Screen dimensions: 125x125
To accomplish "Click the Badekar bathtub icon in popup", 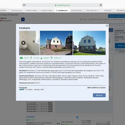I will point(41,58).
